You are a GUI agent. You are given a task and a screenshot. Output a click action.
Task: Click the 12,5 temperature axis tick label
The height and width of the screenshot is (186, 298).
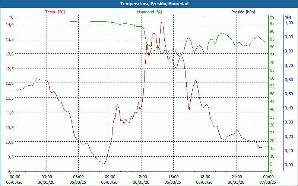[x=10, y=68]
